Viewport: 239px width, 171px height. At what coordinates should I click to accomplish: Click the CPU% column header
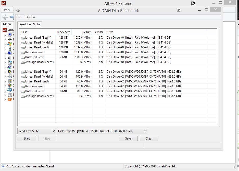pyautogui.click(x=99, y=32)
